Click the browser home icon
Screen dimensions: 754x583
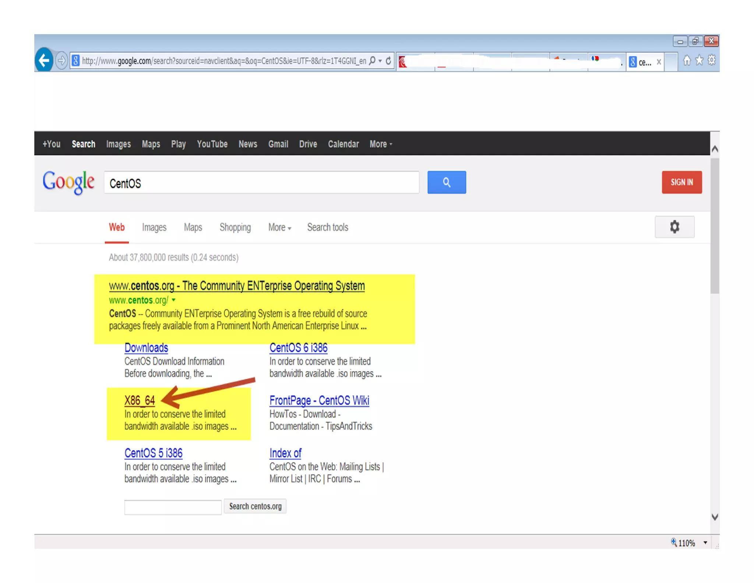687,60
